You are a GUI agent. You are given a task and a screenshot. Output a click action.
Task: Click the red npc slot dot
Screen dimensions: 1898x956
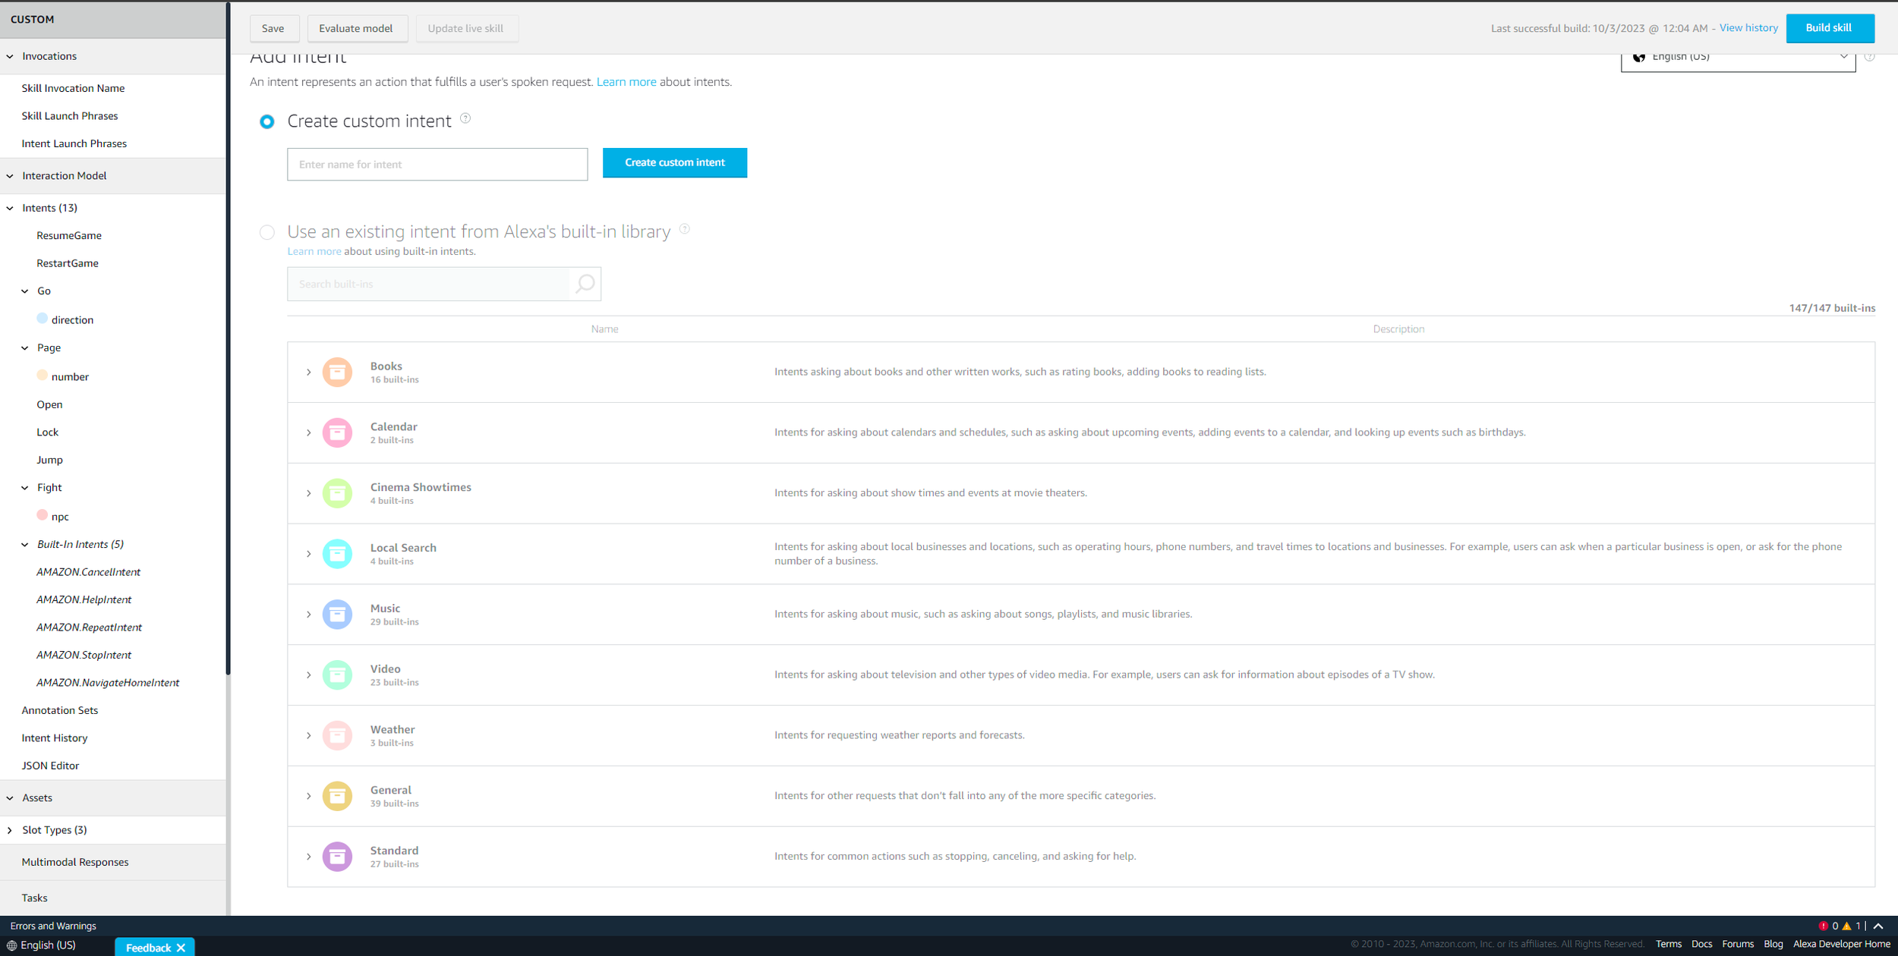click(43, 515)
